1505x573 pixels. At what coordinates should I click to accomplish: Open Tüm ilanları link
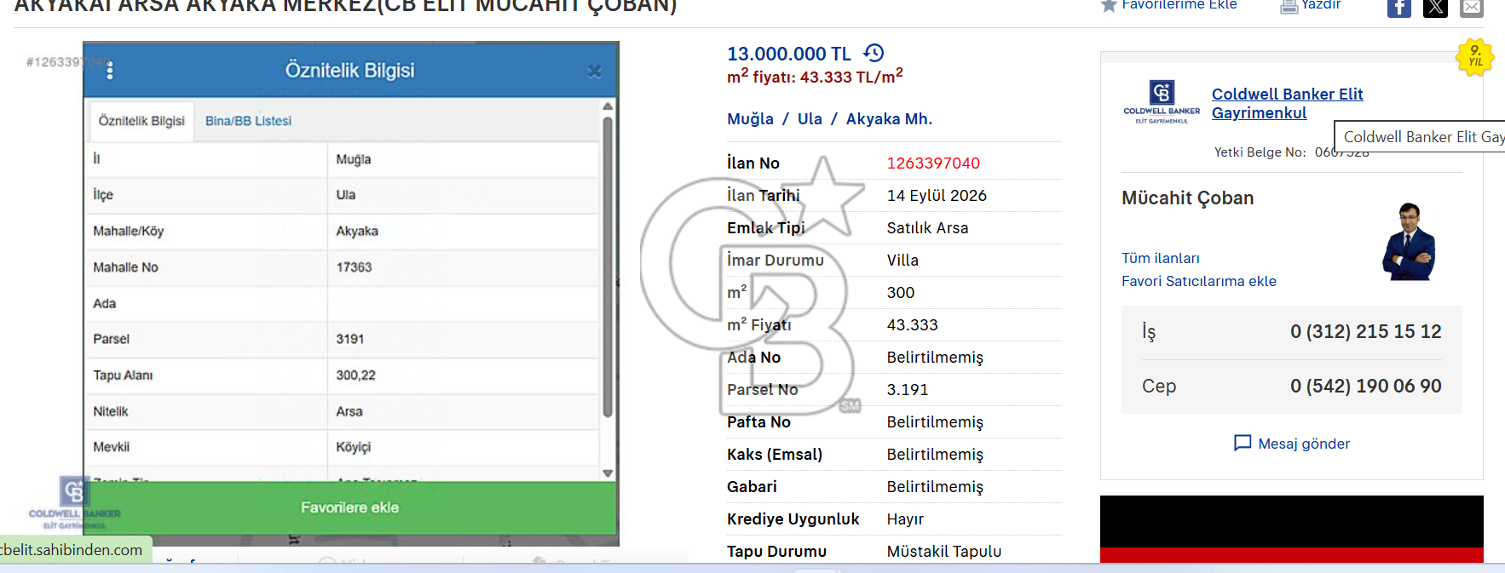[1160, 258]
